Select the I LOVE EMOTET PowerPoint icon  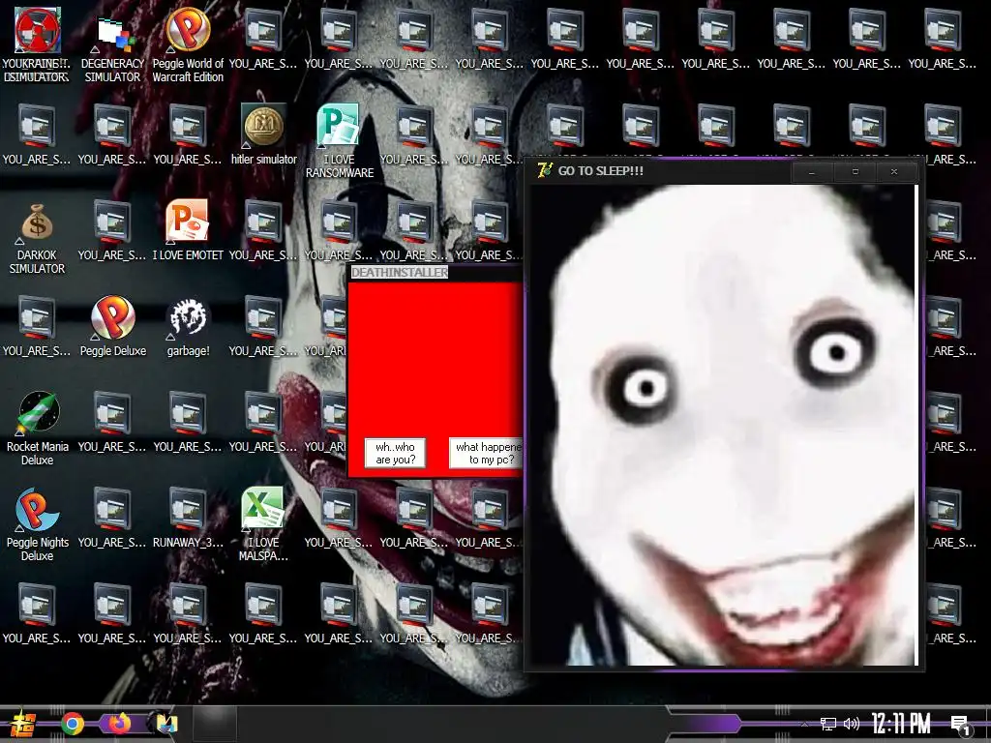click(x=188, y=230)
